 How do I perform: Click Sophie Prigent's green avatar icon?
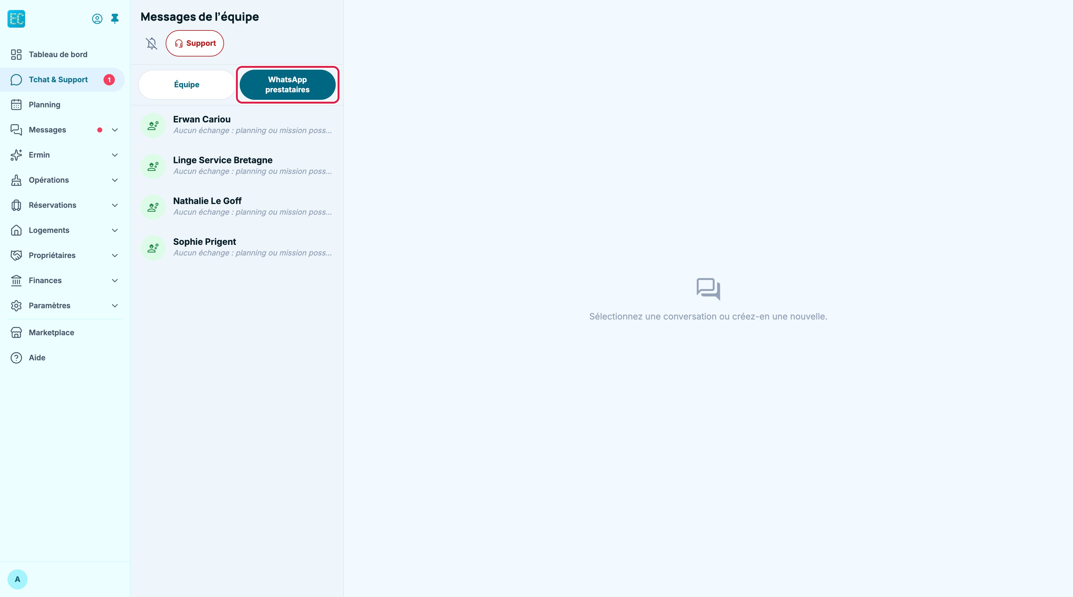[x=153, y=247]
